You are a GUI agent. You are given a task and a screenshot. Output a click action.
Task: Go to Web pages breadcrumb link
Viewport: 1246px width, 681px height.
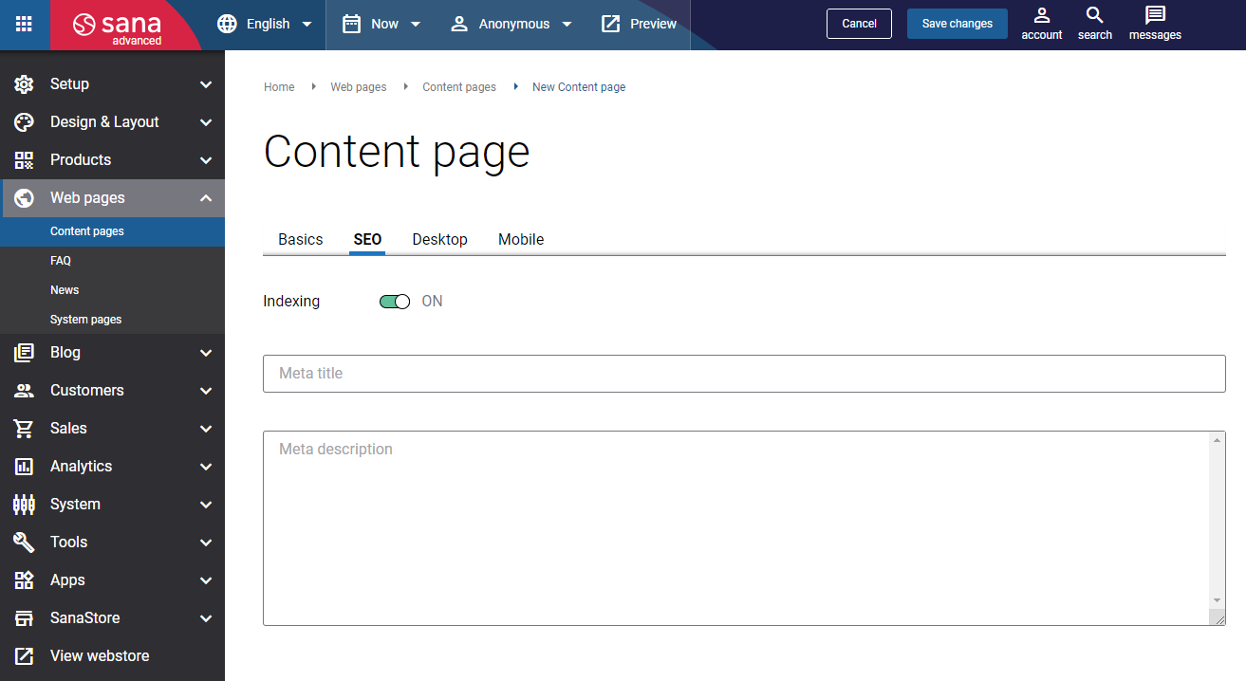[x=359, y=87]
